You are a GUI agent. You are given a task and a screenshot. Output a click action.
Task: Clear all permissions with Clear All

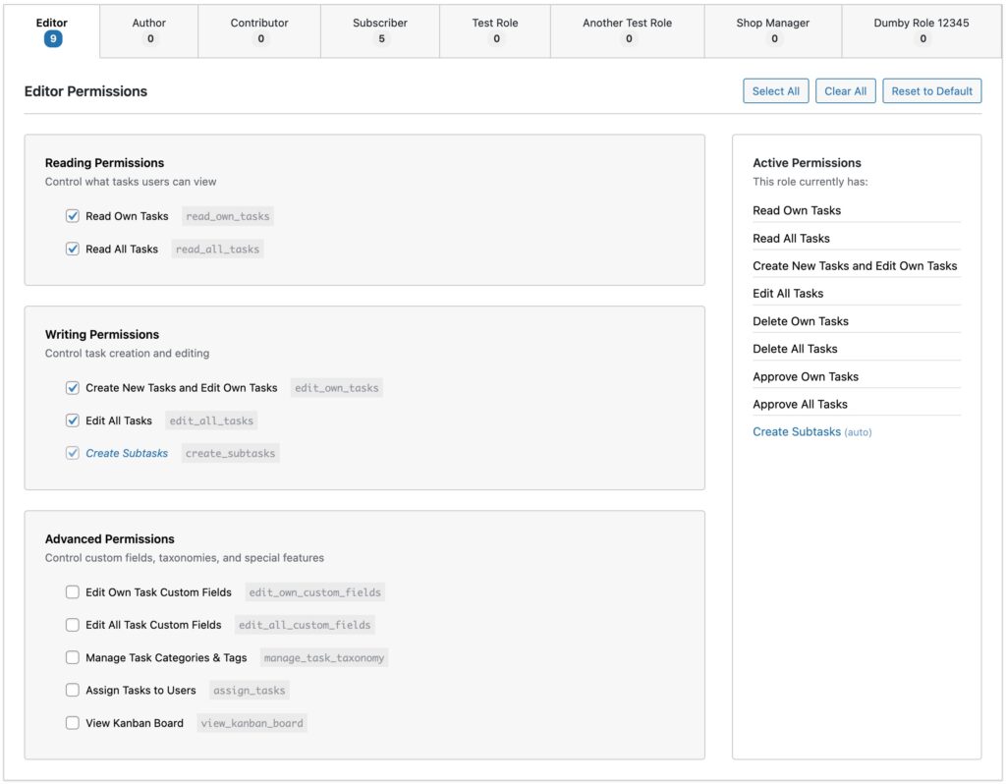(845, 90)
